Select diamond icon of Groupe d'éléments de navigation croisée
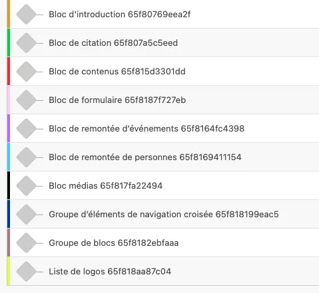Viewport: 319px width, 293px height. (x=26, y=215)
